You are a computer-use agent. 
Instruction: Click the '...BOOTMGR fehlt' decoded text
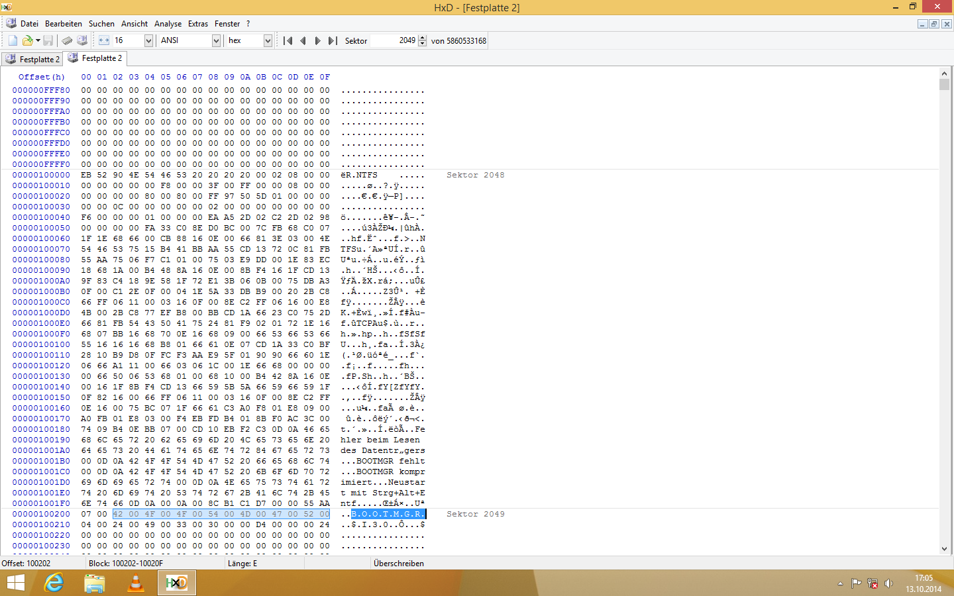[383, 461]
